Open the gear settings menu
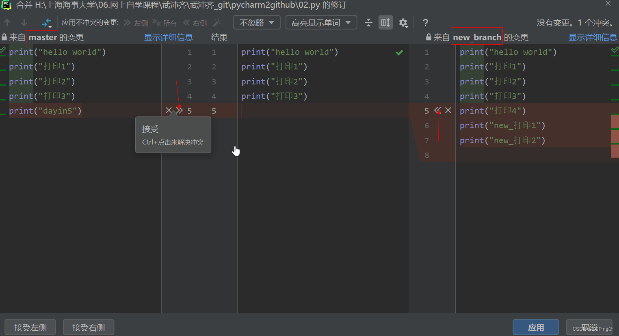 (x=403, y=23)
